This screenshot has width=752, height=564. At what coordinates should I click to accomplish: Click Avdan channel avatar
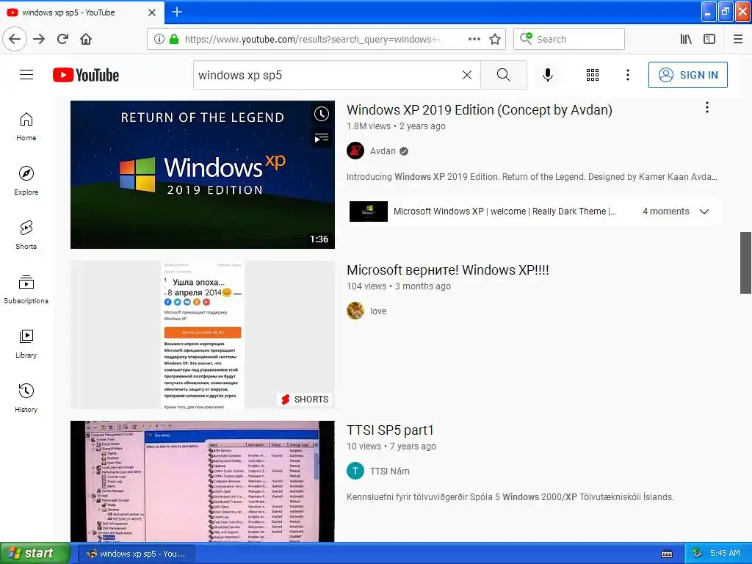355,151
